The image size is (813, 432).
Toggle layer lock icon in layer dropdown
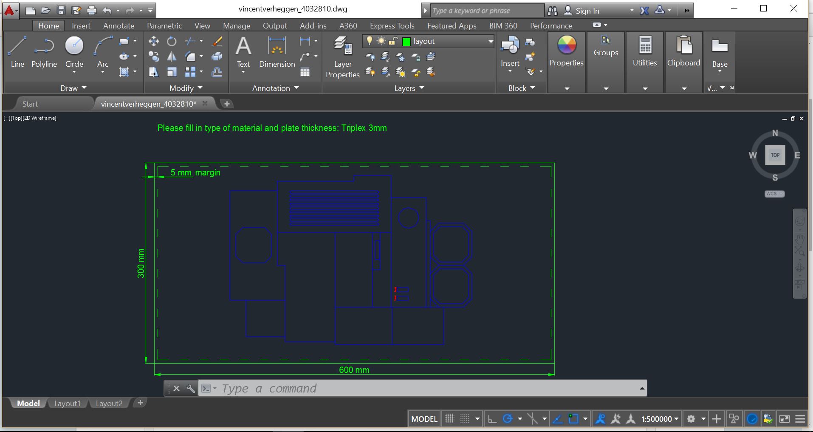(x=393, y=41)
